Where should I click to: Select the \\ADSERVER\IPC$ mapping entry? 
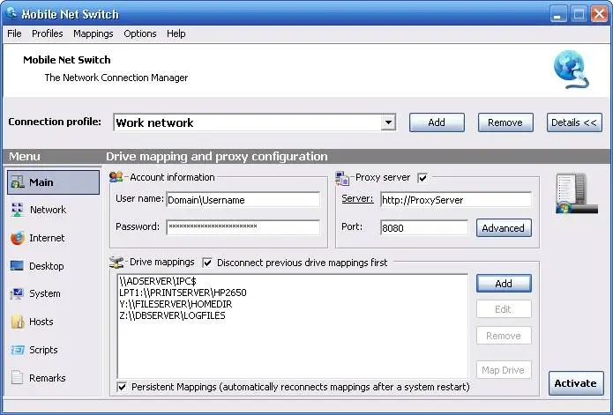(x=158, y=281)
